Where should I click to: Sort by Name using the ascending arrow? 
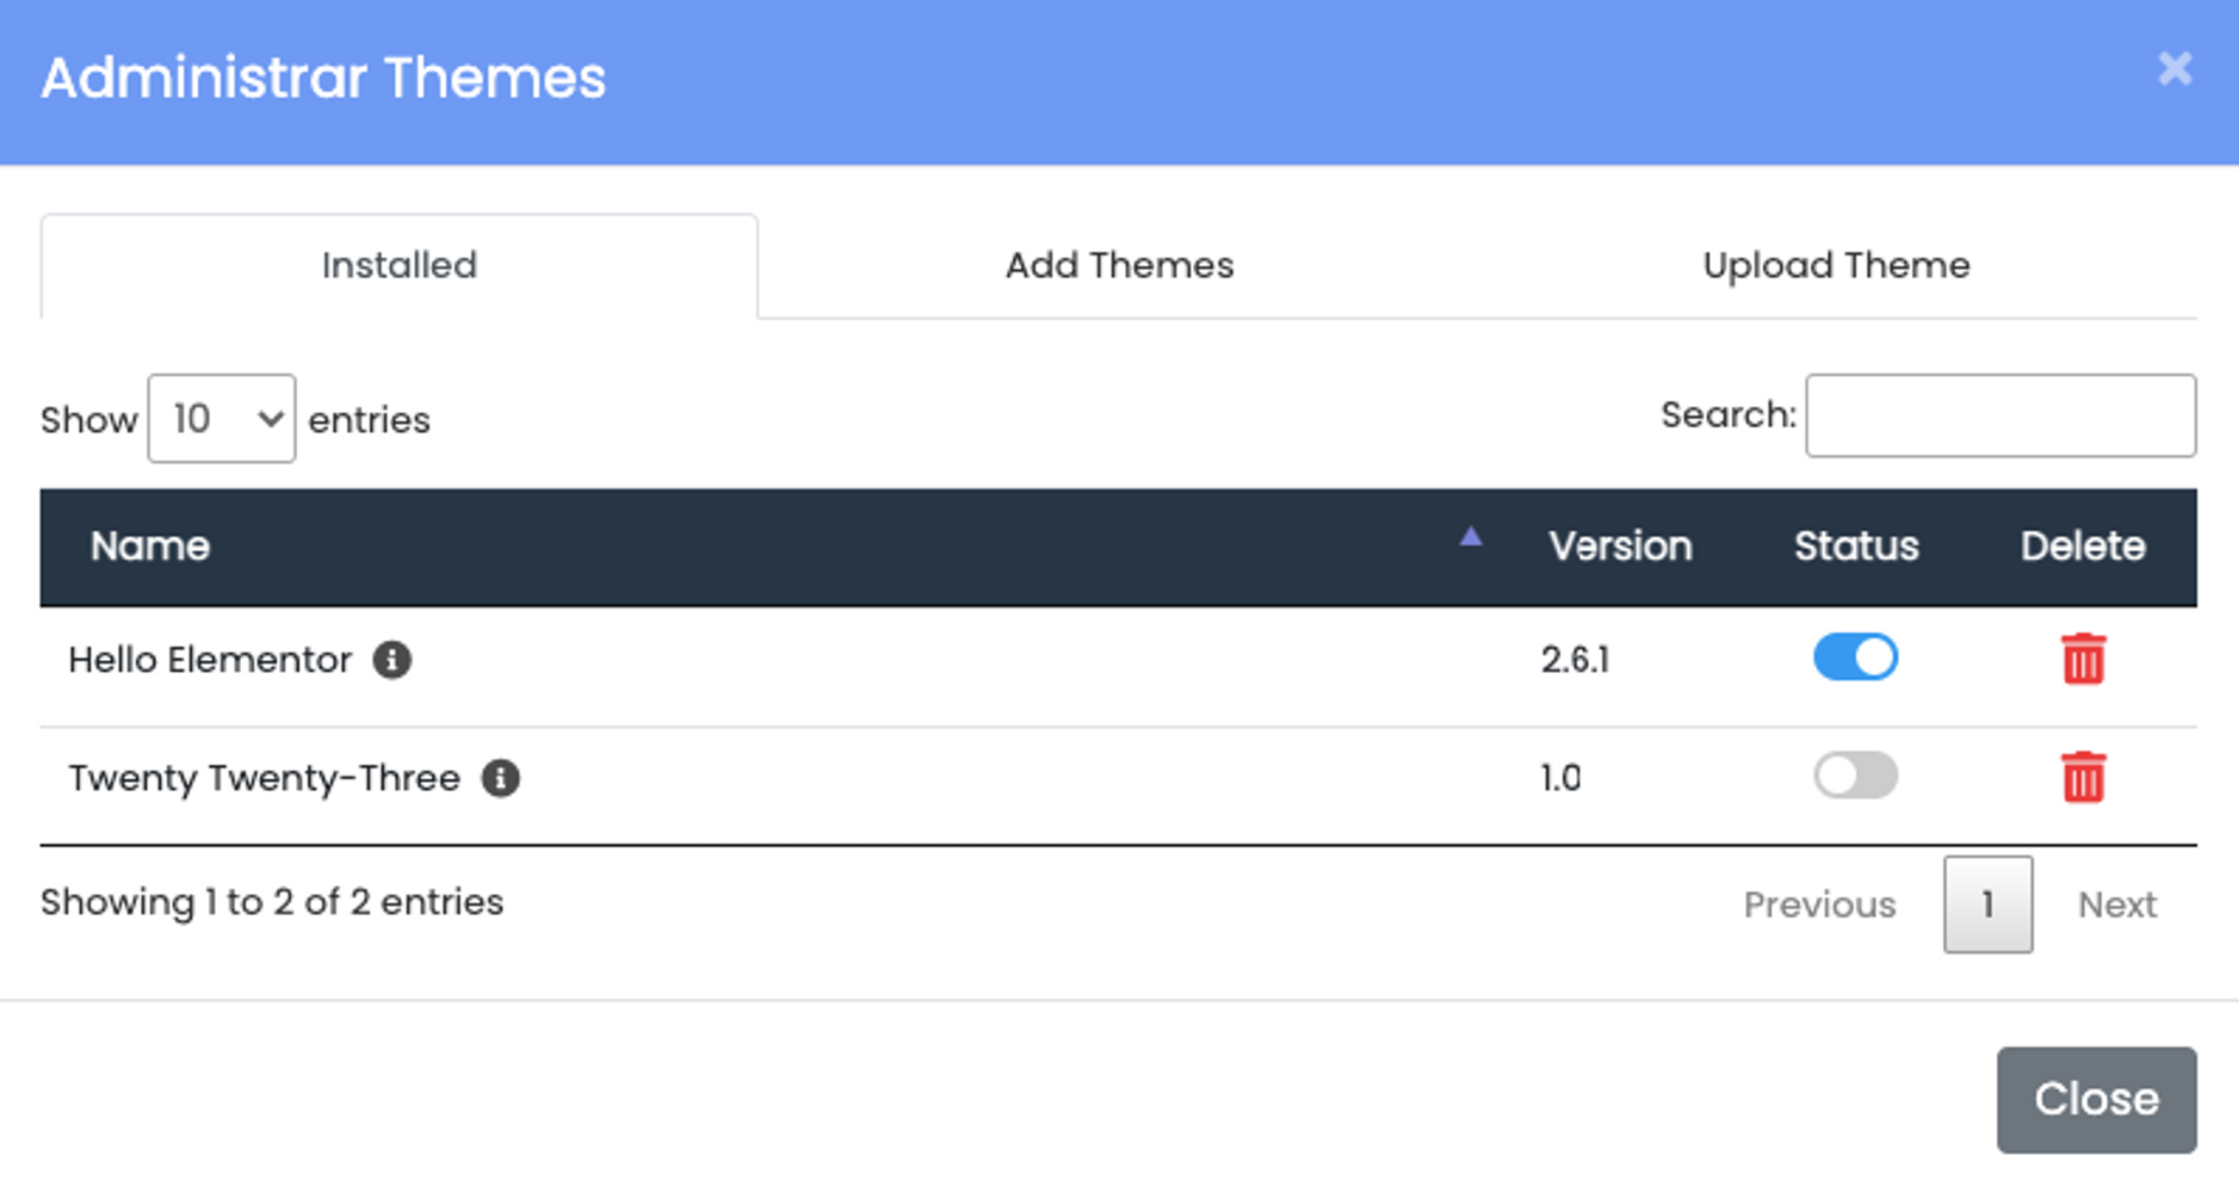[1471, 538]
